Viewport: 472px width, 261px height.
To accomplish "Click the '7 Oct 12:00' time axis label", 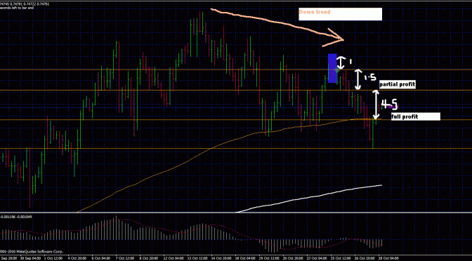I will point(125,258).
